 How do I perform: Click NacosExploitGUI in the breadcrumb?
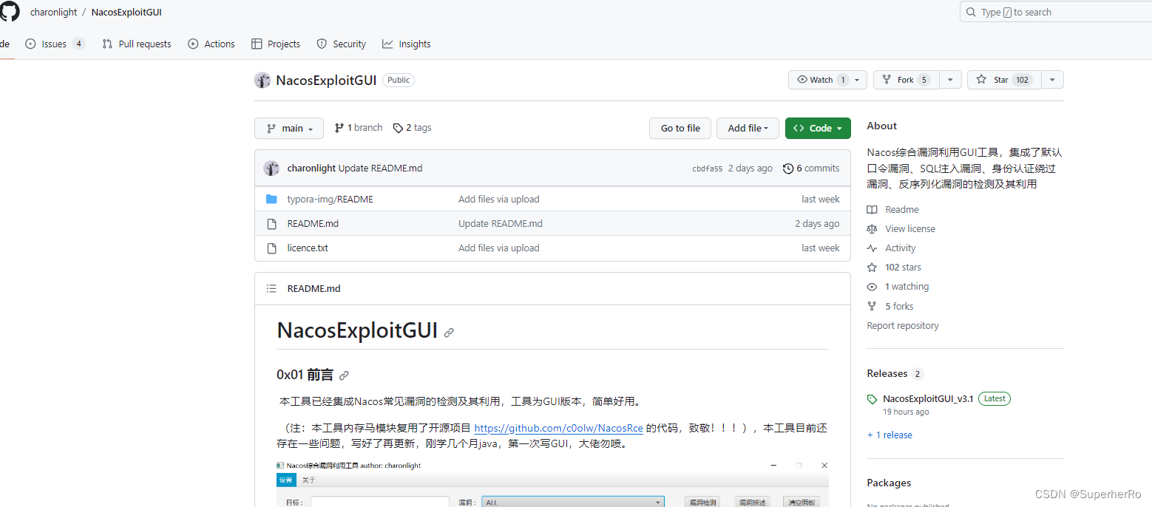(x=126, y=12)
